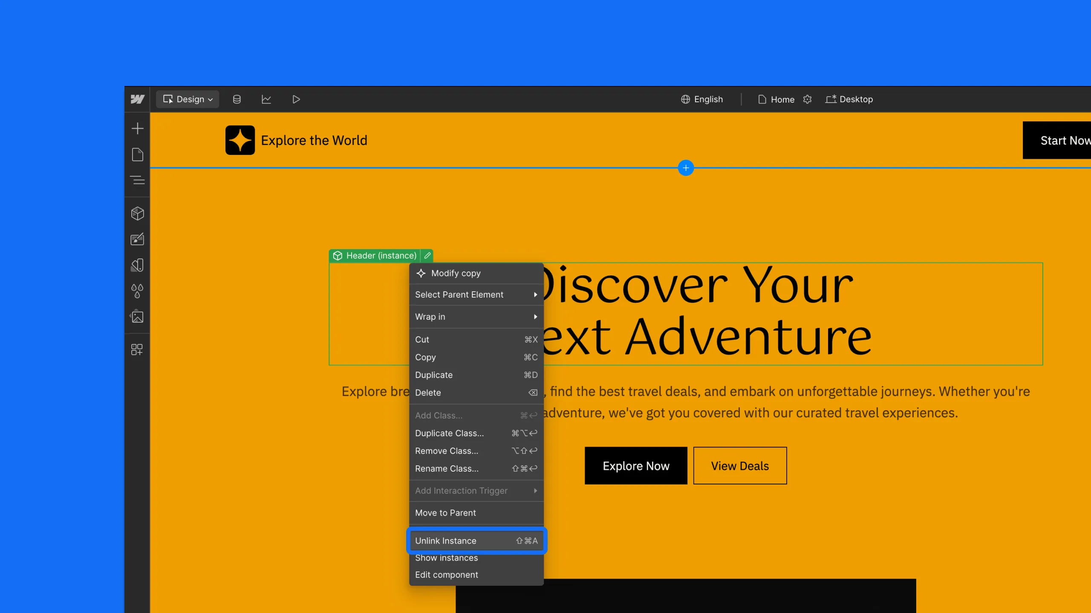Viewport: 1091px width, 613px height.
Task: Open the Components cube icon
Action: (x=137, y=213)
